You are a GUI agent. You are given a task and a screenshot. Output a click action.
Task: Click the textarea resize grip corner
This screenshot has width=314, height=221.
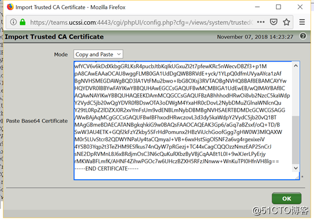pos(298,177)
